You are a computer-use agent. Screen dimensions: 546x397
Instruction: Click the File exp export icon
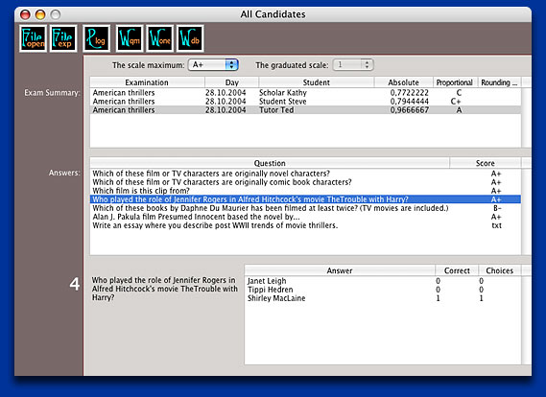pyautogui.click(x=63, y=38)
